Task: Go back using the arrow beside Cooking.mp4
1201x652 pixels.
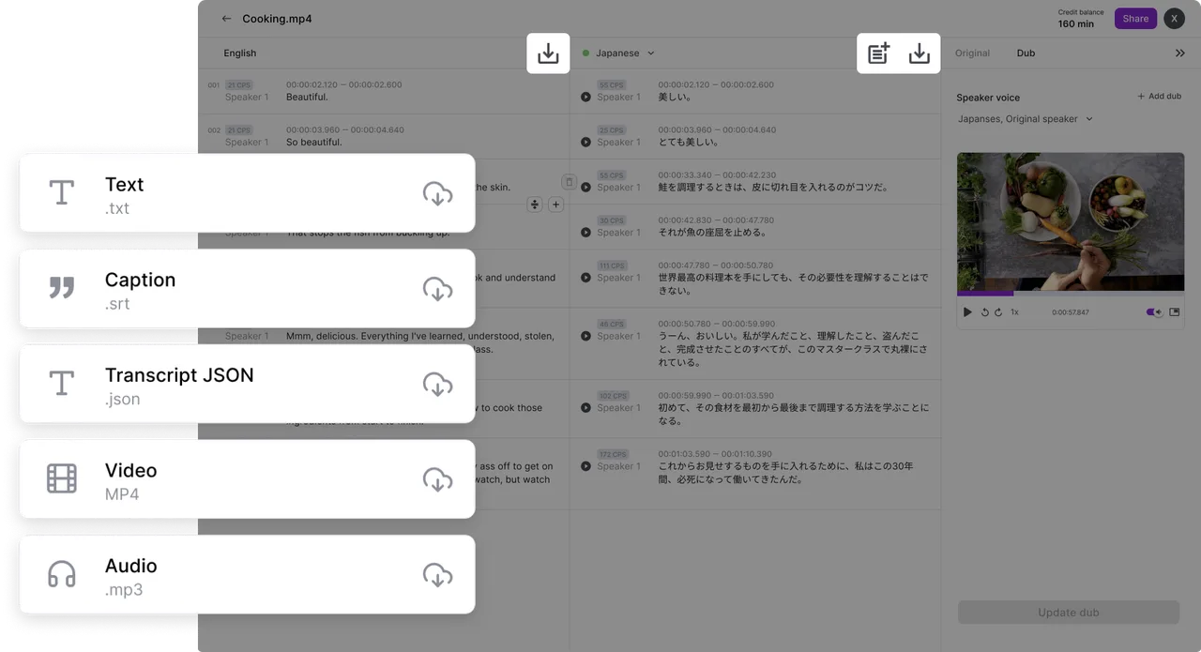Action: pyautogui.click(x=226, y=19)
